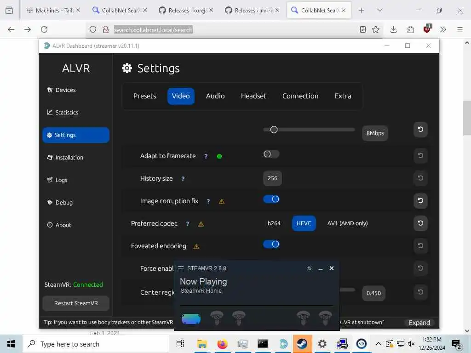The image size is (471, 353).
Task: Reset Center region setting to default
Action: [420, 292]
